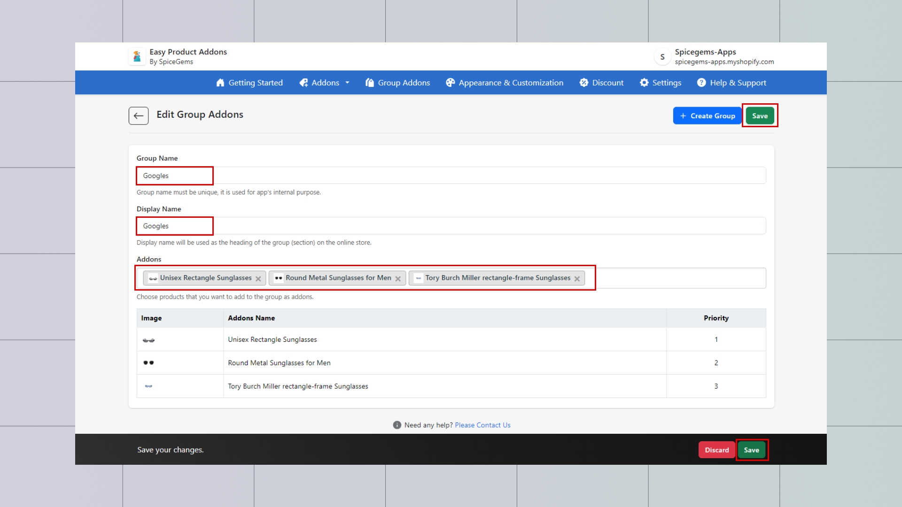Remove Unisex Rectangle Sunglasses tag
Screen dimensions: 902x507
(258, 278)
